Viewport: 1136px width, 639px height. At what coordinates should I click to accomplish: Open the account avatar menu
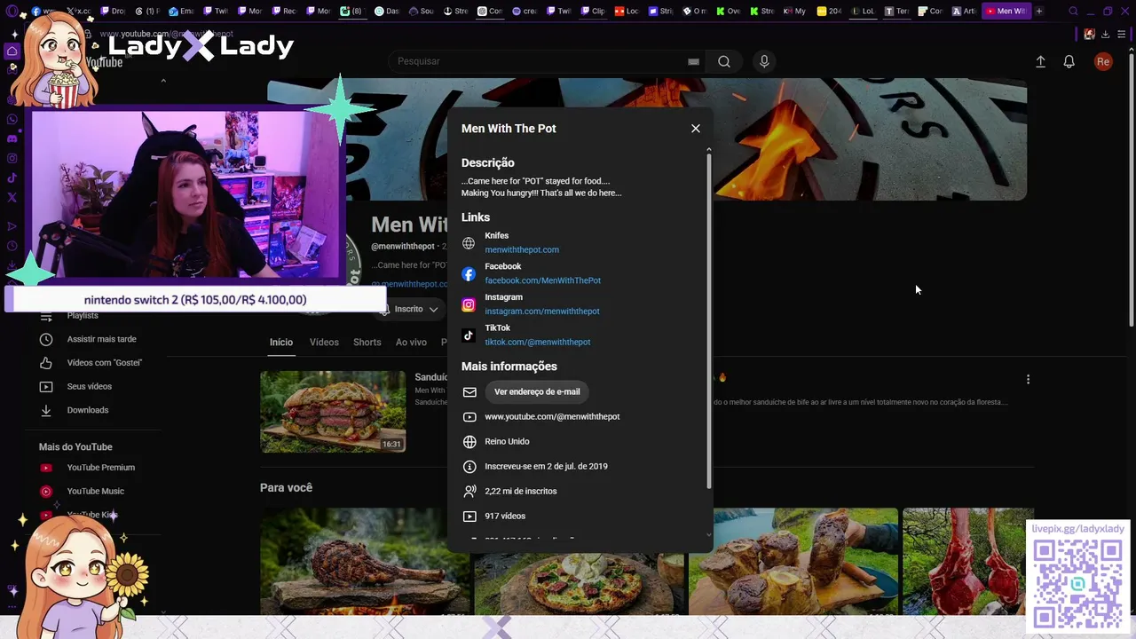1103,61
